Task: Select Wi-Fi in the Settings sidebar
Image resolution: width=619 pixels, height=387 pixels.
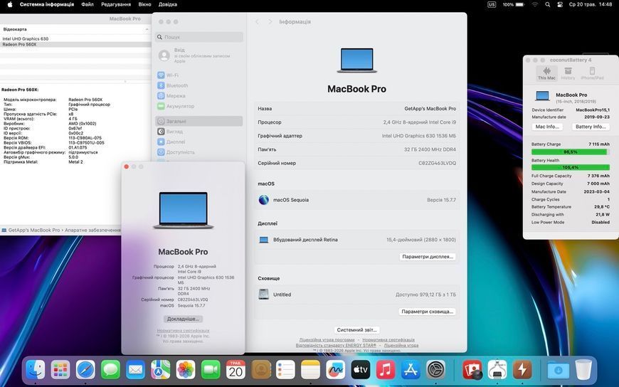Action: pos(199,75)
